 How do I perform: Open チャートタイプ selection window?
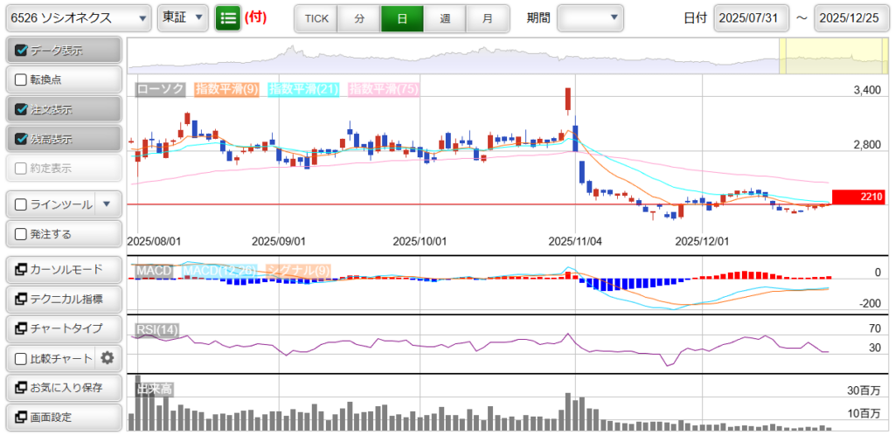coord(62,328)
